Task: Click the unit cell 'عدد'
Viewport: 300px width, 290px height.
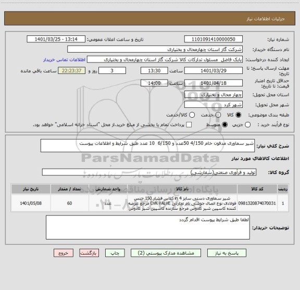Action: click(108, 203)
